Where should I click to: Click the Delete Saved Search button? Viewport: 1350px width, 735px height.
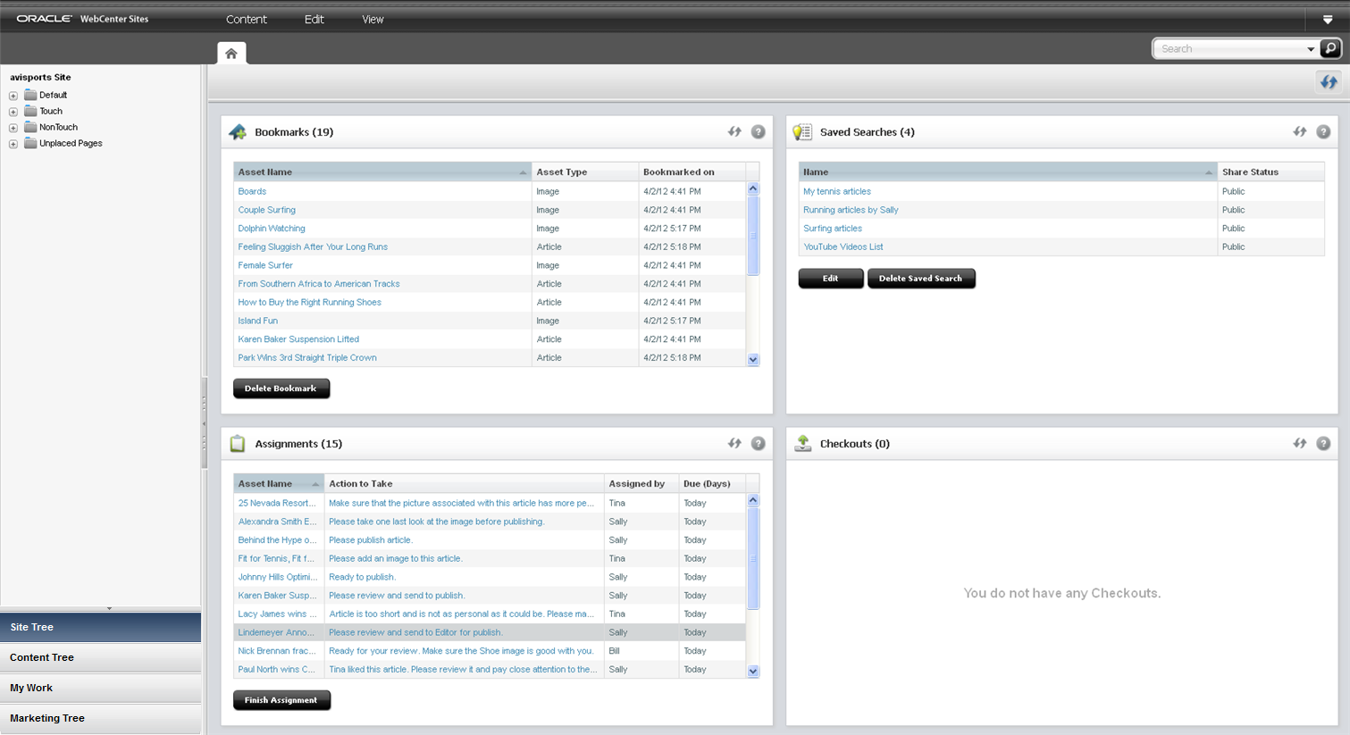tap(921, 279)
